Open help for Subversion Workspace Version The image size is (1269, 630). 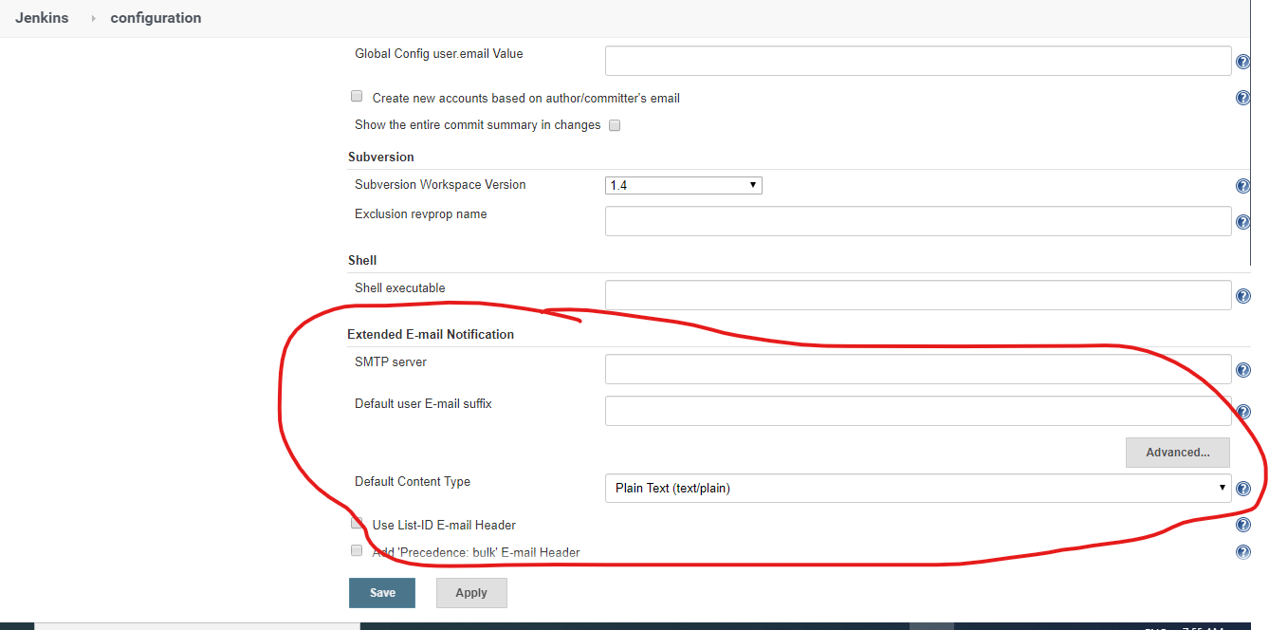coord(1243,186)
